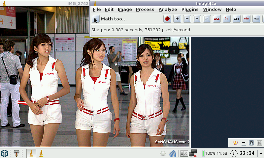Viewport: 264px width, 158px height.
Task: Expand the tray arrow at taskbar end
Action: click(261, 153)
